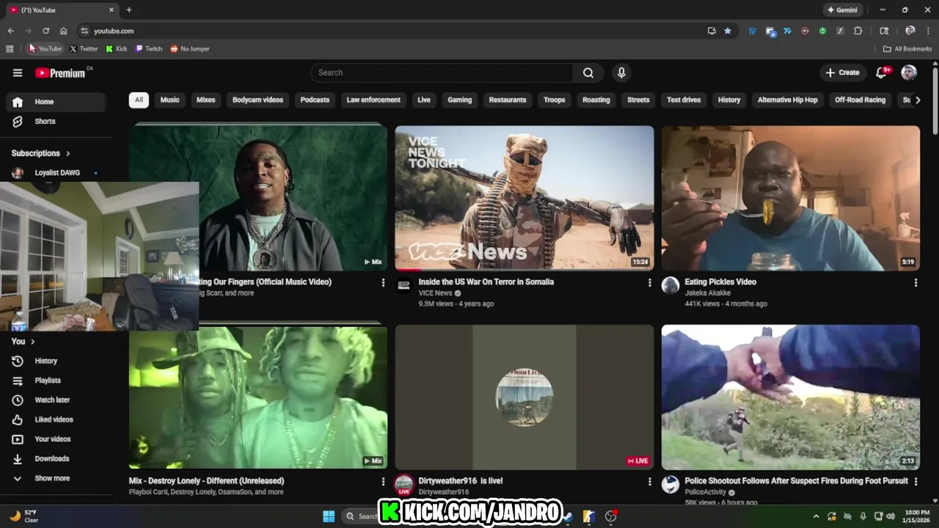
Task: Select the Bodycam videos chip
Action: click(x=257, y=100)
